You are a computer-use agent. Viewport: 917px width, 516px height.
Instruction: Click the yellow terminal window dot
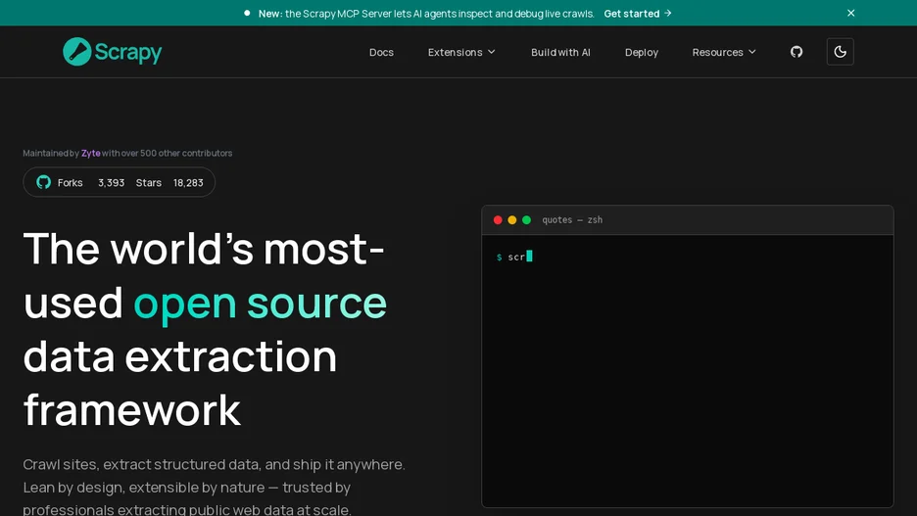512,219
